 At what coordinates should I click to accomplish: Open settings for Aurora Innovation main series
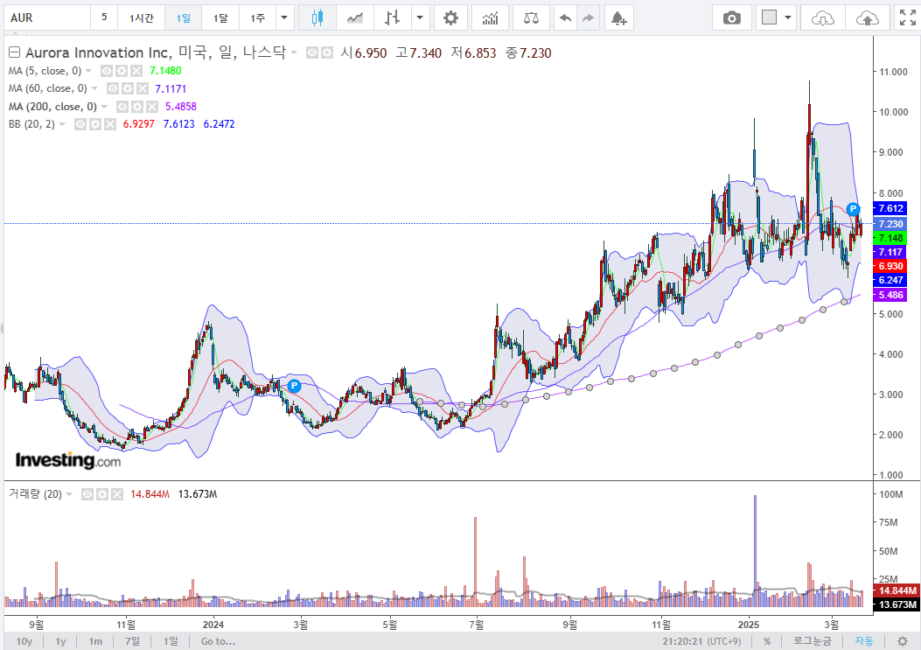click(327, 52)
